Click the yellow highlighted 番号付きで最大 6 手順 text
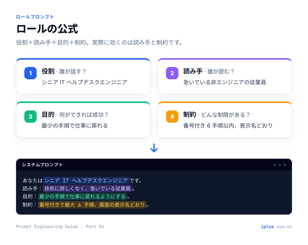308x245 pixels. tap(92, 205)
